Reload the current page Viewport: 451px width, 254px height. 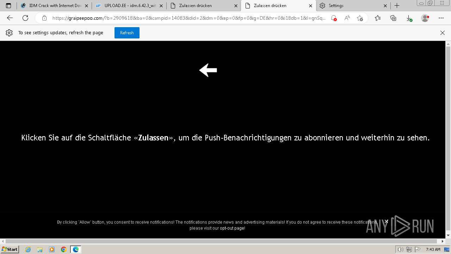coord(25,18)
